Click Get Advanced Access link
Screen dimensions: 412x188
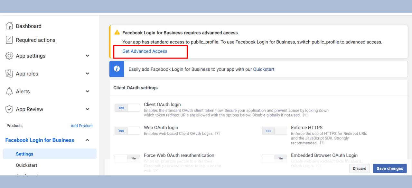[145, 51]
